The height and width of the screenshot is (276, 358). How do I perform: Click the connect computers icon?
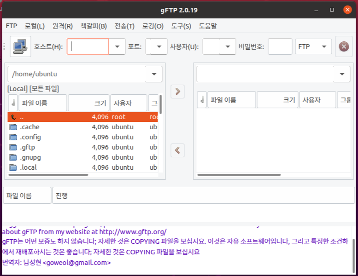[20, 46]
